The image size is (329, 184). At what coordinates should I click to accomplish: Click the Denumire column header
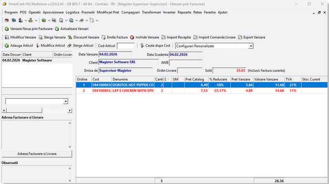click(133, 79)
